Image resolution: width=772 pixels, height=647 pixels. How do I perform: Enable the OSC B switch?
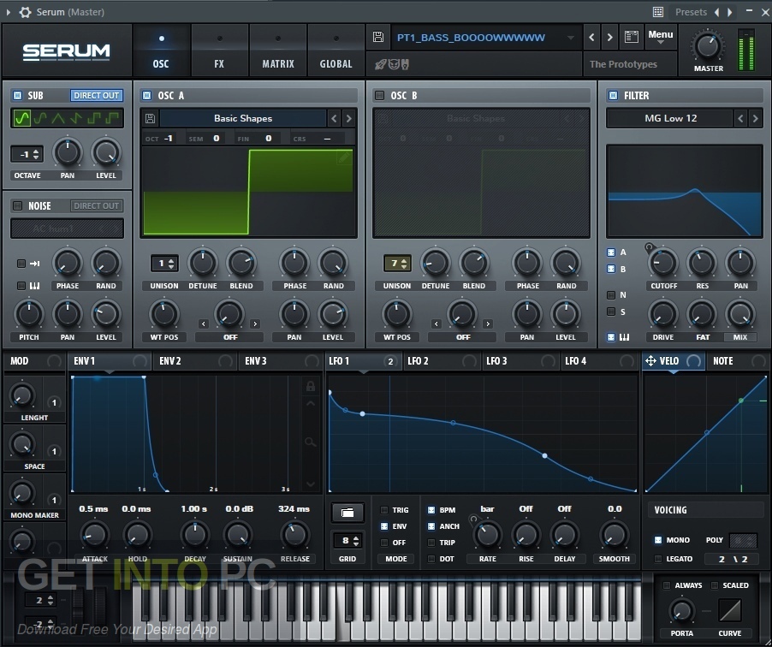pyautogui.click(x=380, y=95)
